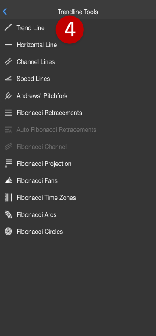Image resolution: width=156 pixels, height=336 pixels.
Task: Click the Fibonacci Arcs icon
Action: 8,214
